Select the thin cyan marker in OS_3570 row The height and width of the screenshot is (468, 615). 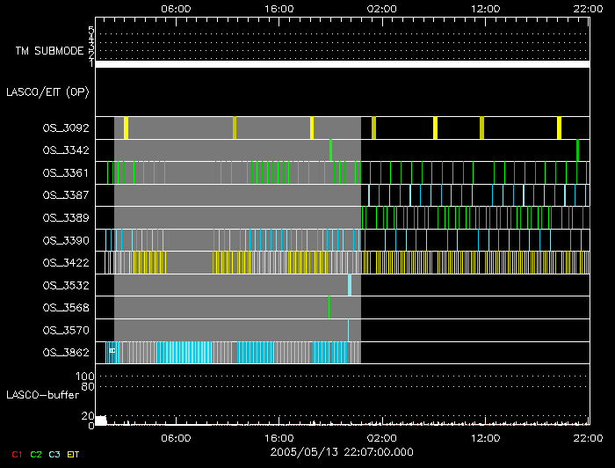tap(348, 330)
